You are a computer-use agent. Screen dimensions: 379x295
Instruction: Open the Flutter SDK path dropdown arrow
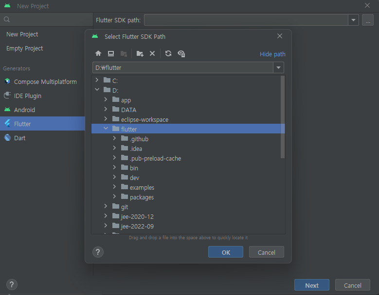[x=353, y=20]
